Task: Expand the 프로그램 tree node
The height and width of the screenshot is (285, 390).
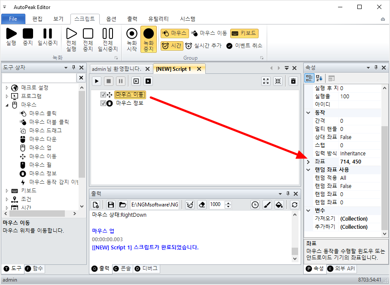Action: point(7,96)
